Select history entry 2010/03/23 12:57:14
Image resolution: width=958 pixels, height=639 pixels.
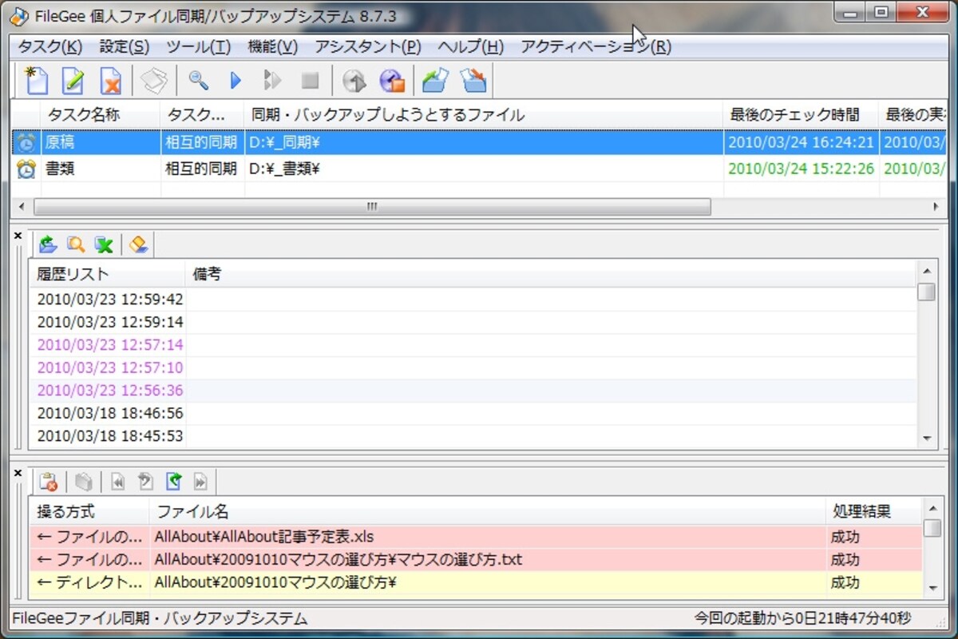point(110,345)
